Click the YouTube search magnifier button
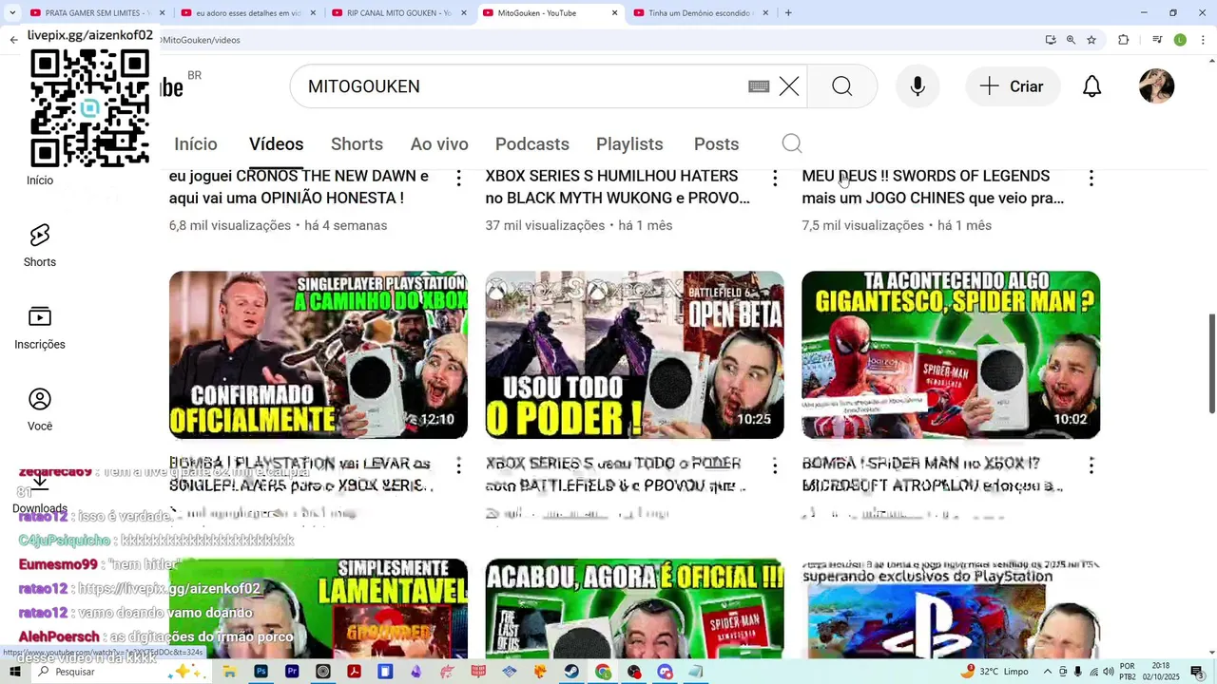This screenshot has height=684, width=1217. tap(841, 86)
